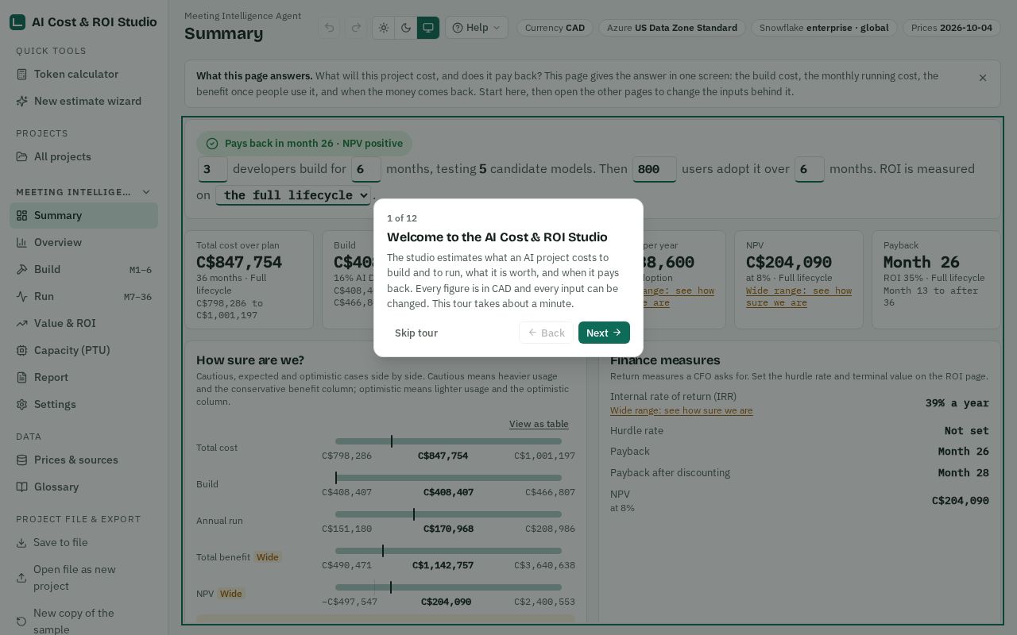Open Prices & sources
The image size is (1017, 635).
(83, 460)
